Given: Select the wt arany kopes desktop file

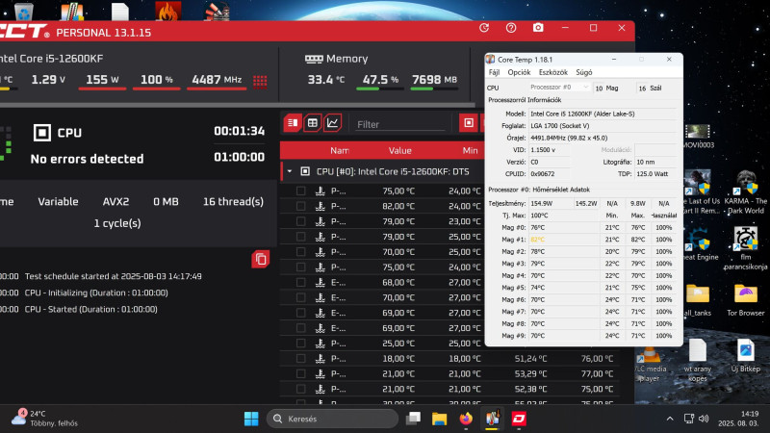Looking at the screenshot, I should point(698,361).
